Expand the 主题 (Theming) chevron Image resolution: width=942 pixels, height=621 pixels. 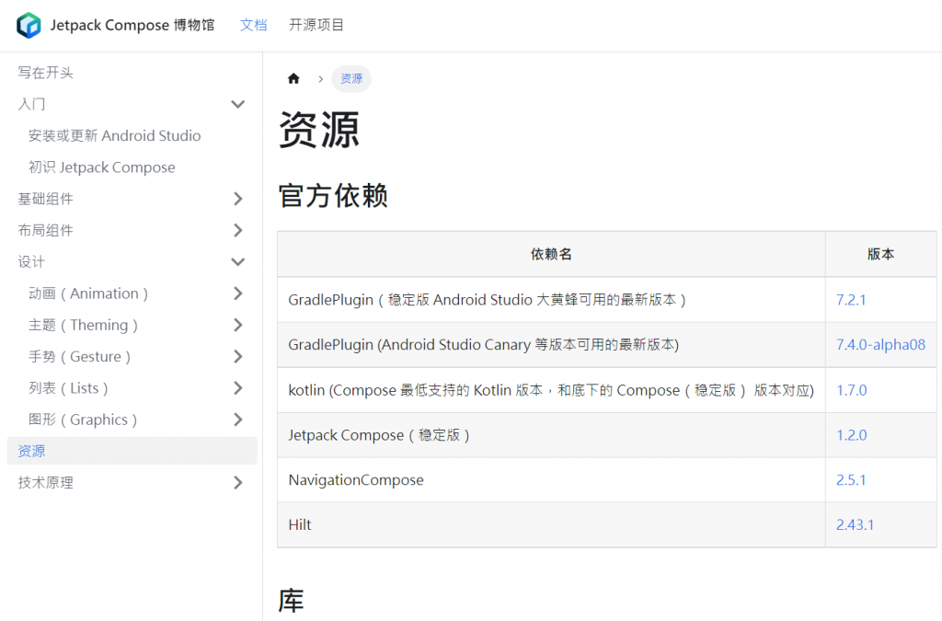[x=238, y=325]
